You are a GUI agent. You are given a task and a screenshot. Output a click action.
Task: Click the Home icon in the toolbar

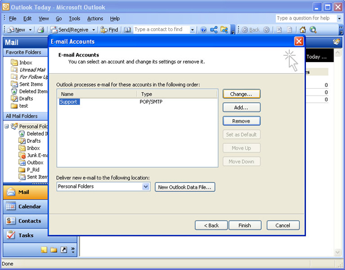[x=303, y=30]
